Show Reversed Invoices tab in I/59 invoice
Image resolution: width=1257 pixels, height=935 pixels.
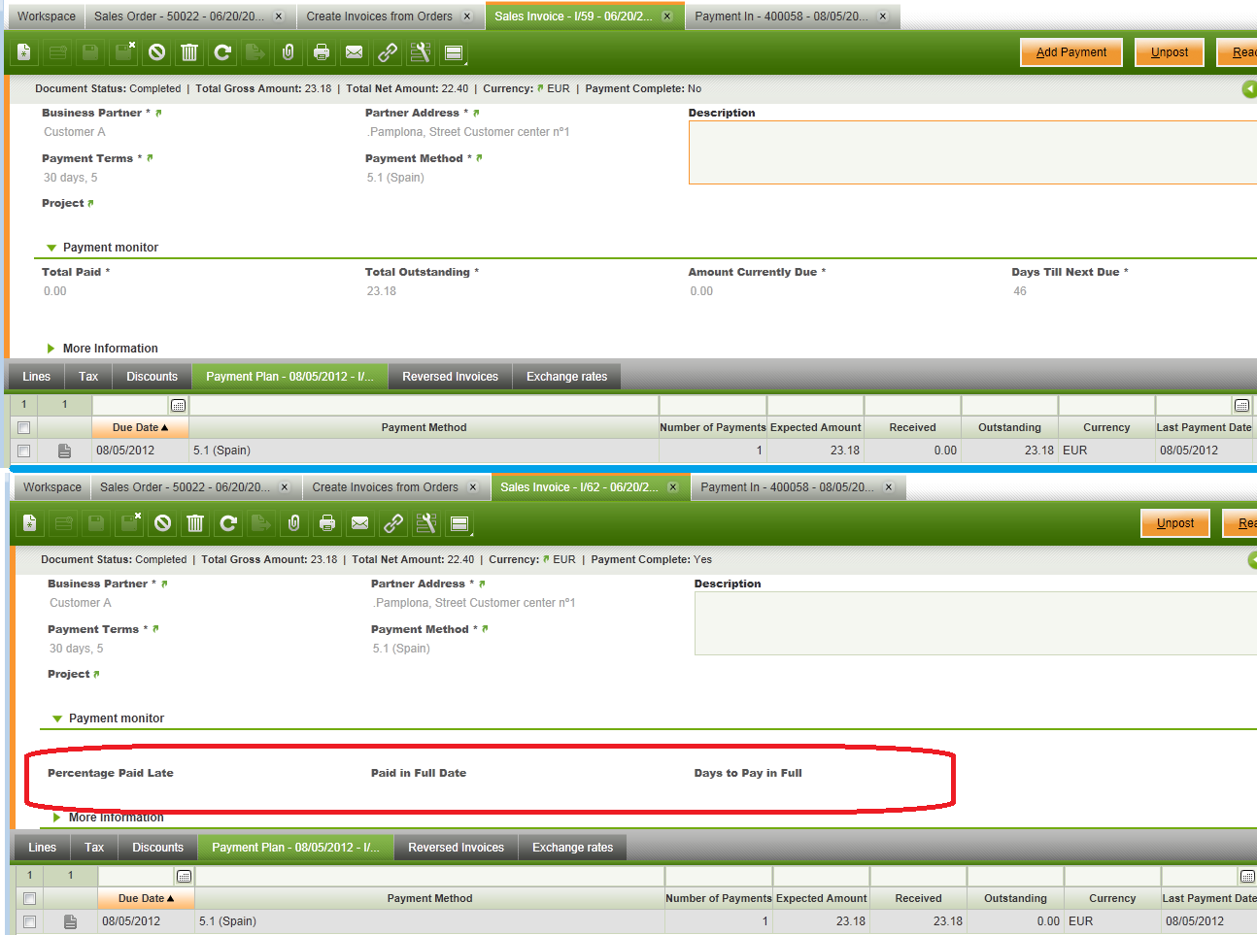point(450,377)
